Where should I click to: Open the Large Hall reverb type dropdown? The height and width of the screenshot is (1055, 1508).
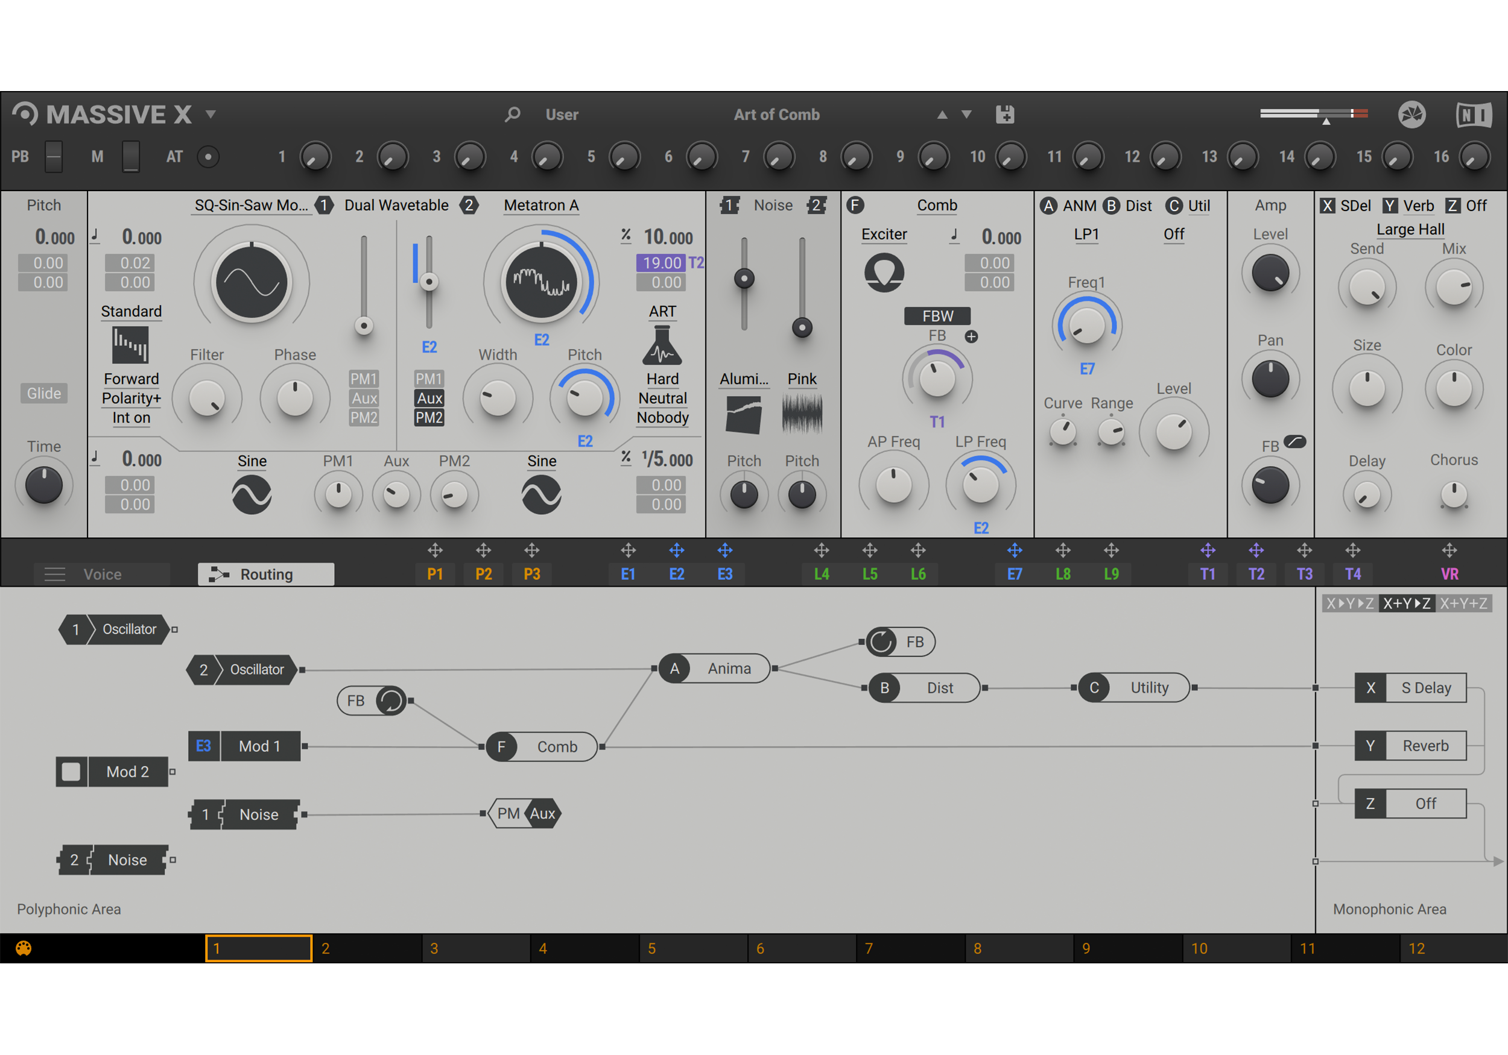[1410, 229]
